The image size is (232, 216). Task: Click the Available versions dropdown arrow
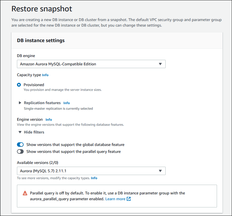pyautogui.click(x=160, y=171)
